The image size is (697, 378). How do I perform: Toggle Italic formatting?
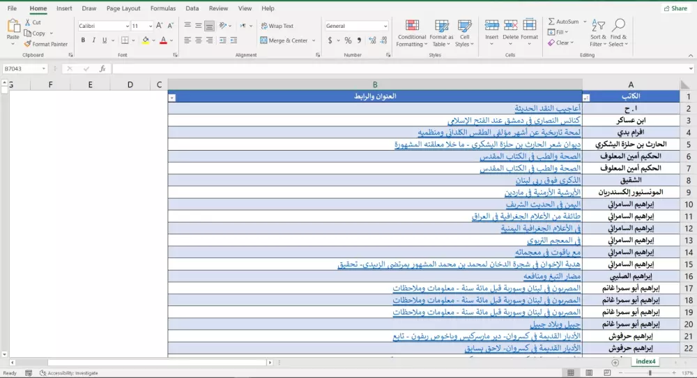point(94,40)
